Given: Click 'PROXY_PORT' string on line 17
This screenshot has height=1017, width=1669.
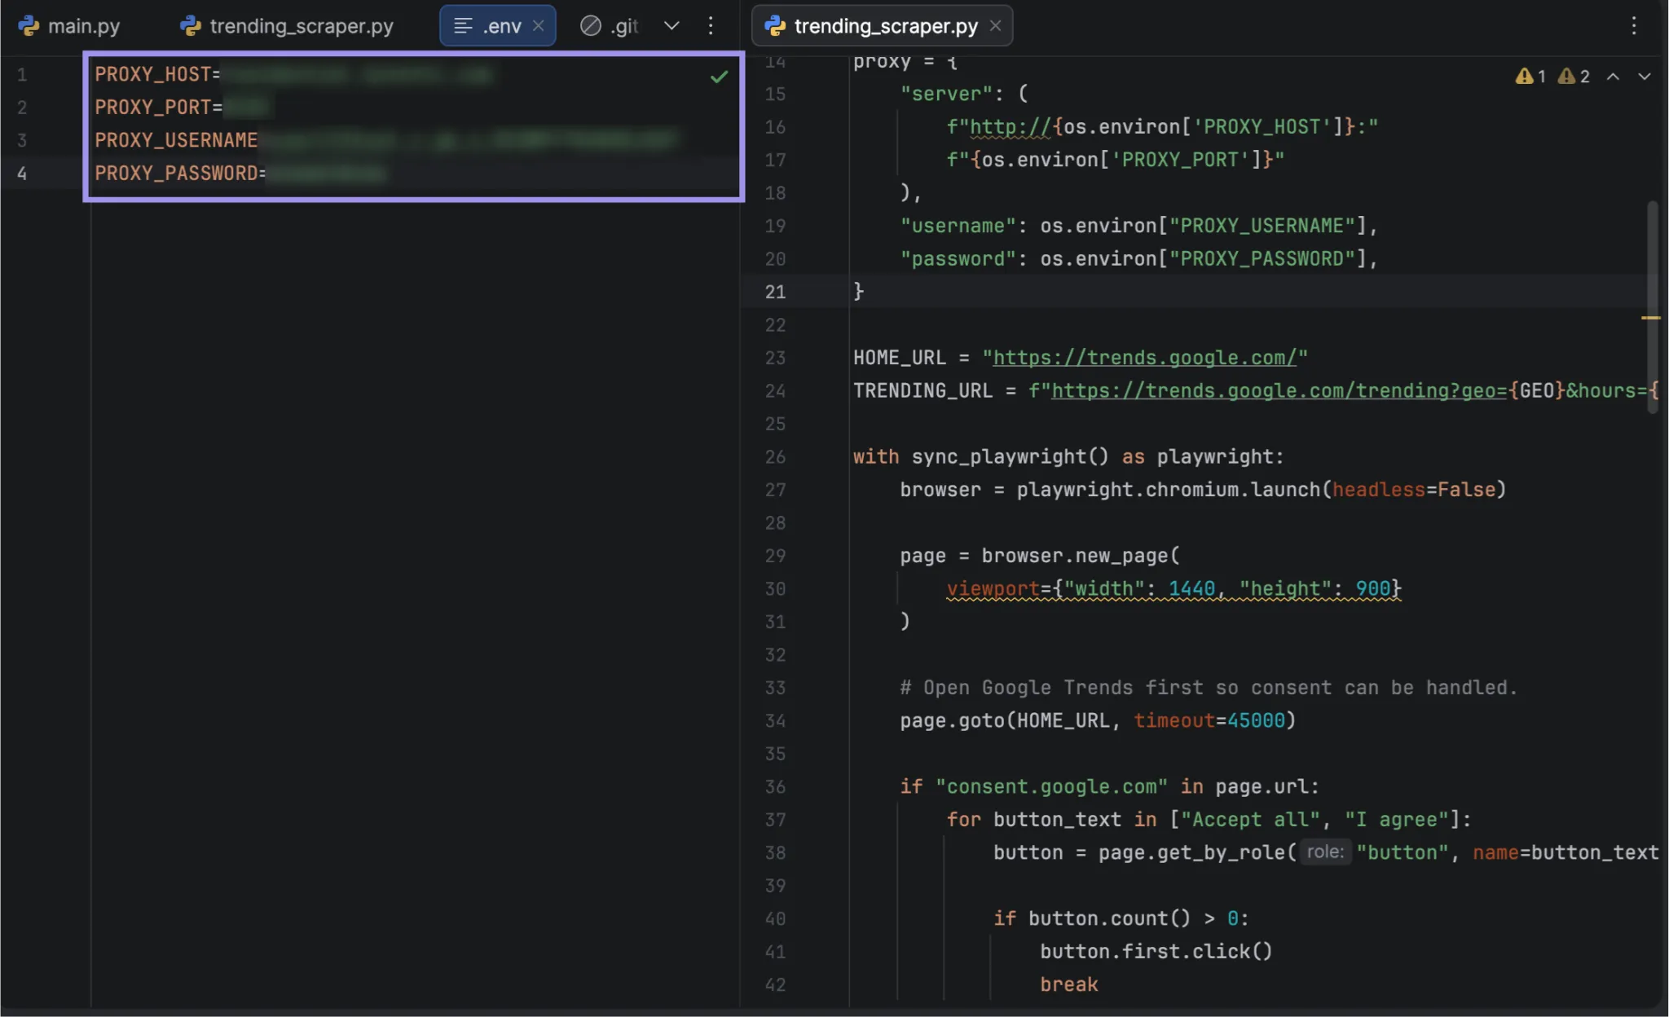Looking at the screenshot, I should click(x=1179, y=160).
